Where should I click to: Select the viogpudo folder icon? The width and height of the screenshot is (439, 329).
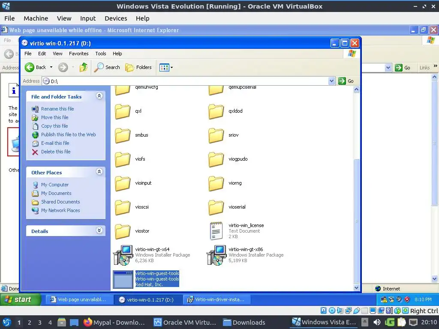point(216,159)
